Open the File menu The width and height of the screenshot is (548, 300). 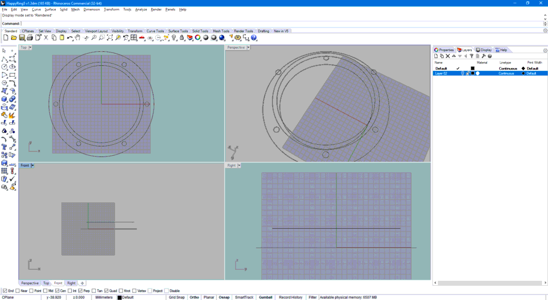4,9
